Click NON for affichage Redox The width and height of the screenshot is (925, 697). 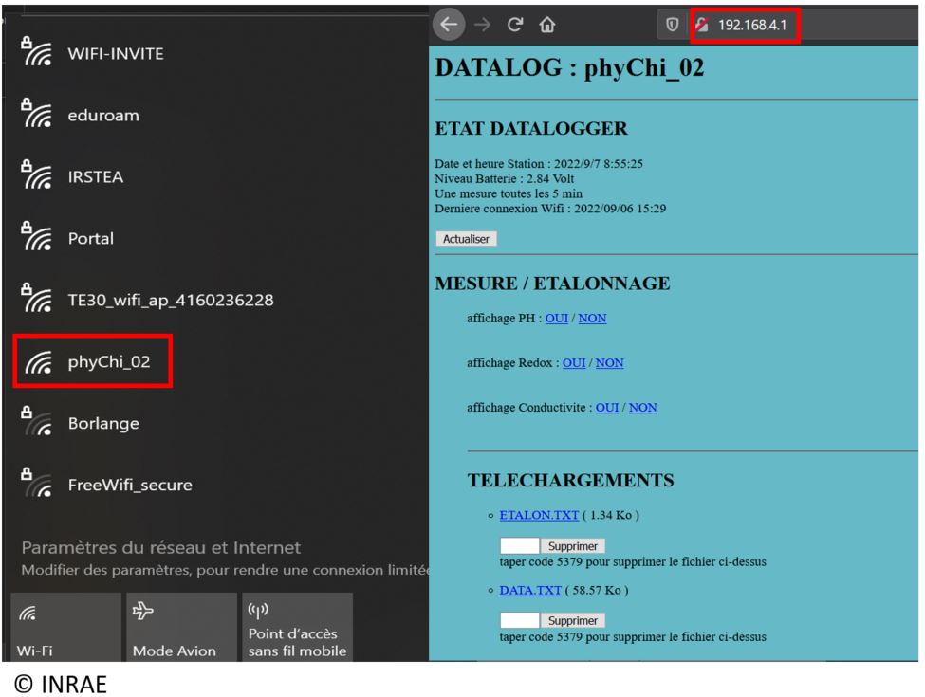pos(608,362)
